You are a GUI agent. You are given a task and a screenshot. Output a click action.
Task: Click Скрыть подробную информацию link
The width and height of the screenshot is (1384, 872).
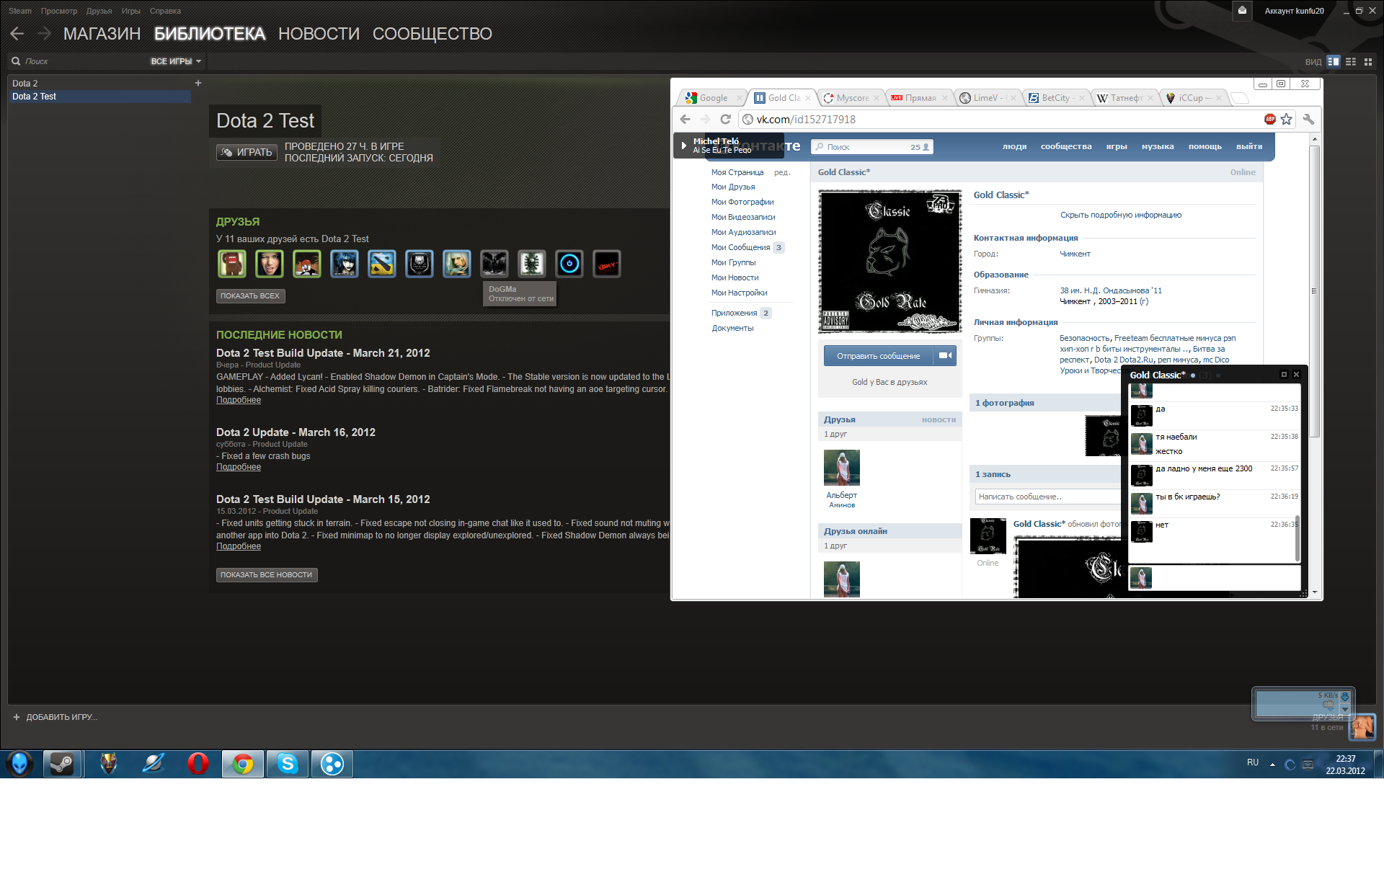(1121, 215)
